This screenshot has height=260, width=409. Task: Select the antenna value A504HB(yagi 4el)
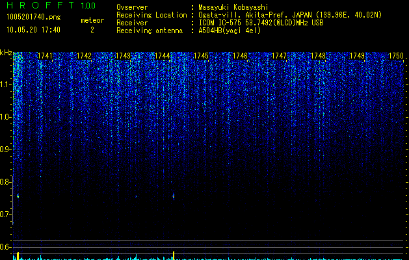pyautogui.click(x=230, y=31)
